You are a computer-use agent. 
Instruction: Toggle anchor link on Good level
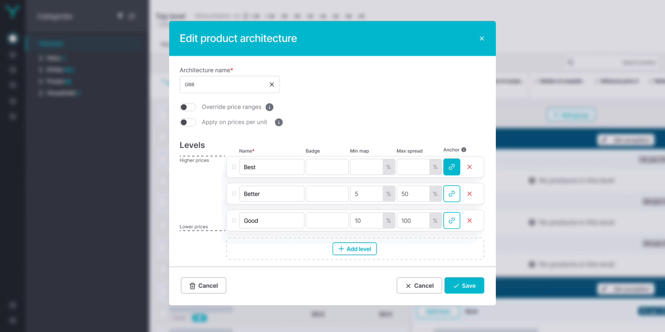click(451, 220)
